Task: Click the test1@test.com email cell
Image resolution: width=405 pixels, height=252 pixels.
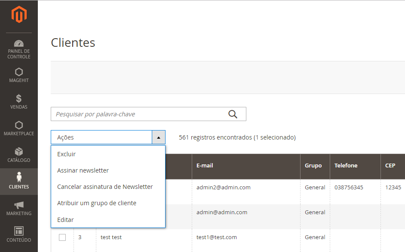Action: click(216, 237)
